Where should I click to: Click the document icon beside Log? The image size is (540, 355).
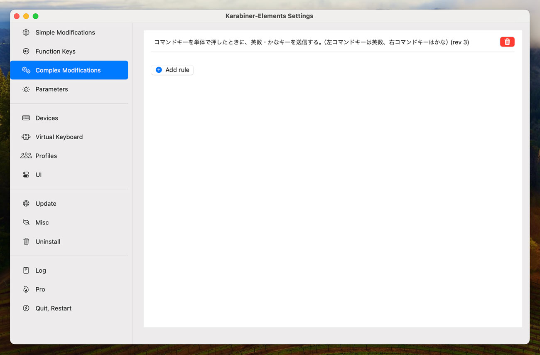click(26, 270)
